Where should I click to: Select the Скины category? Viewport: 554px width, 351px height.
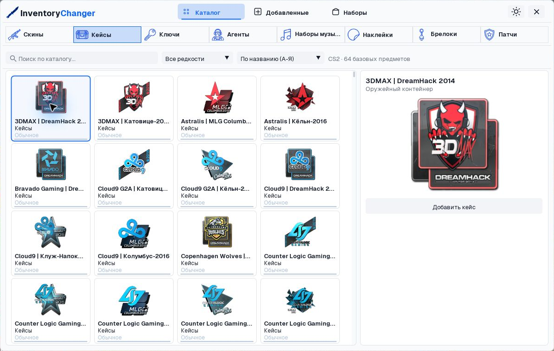39,35
